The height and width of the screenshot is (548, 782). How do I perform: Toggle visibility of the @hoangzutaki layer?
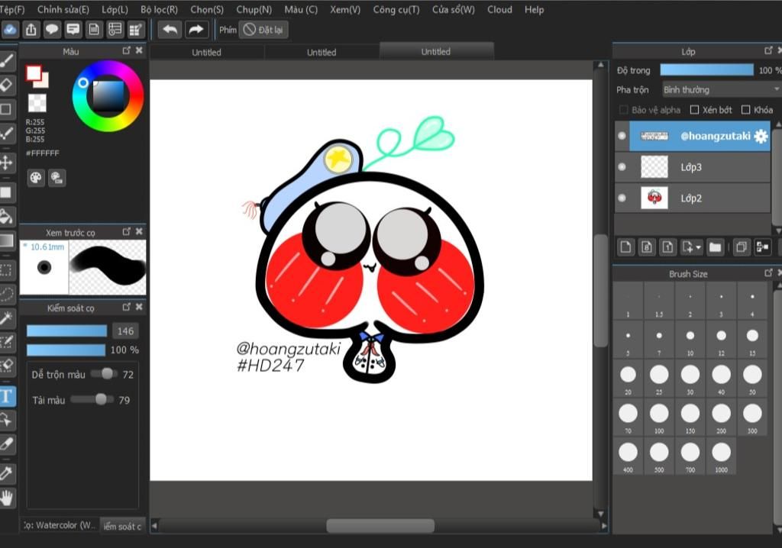[622, 136]
